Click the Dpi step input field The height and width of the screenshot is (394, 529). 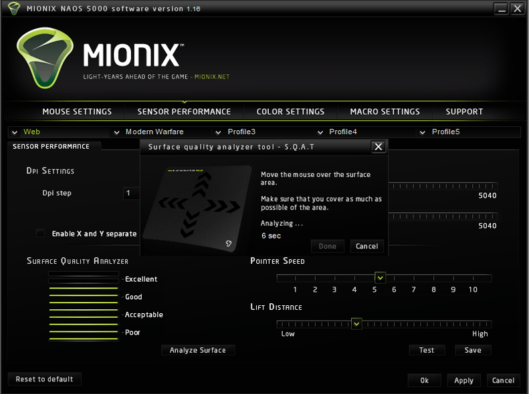[132, 193]
